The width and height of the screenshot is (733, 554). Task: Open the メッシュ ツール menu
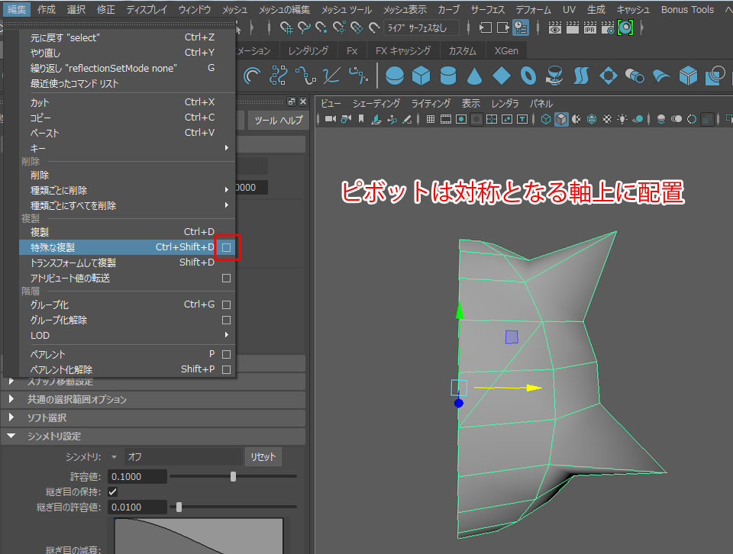[347, 9]
